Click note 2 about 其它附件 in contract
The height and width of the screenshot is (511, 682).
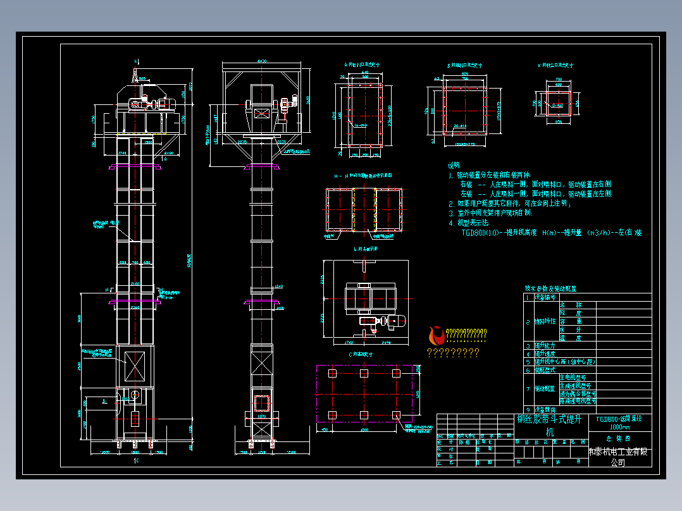[x=510, y=204]
